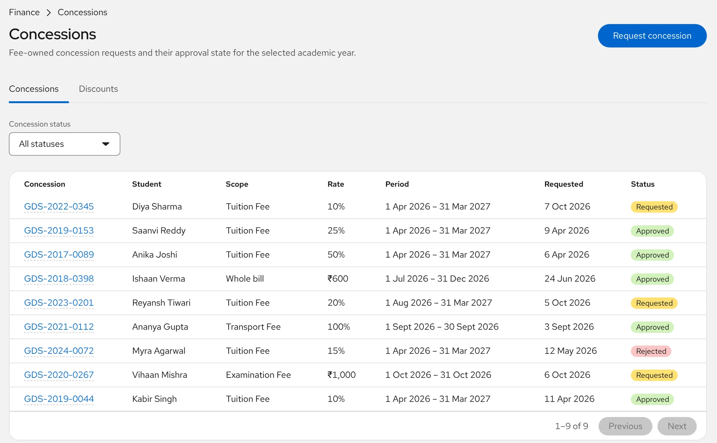This screenshot has height=443, width=717.
Task: Click student name Kabir Singh
Action: tap(155, 399)
